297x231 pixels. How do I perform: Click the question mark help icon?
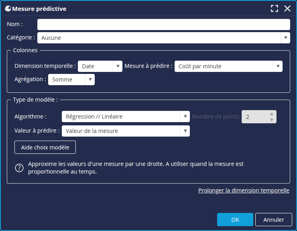(x=19, y=168)
